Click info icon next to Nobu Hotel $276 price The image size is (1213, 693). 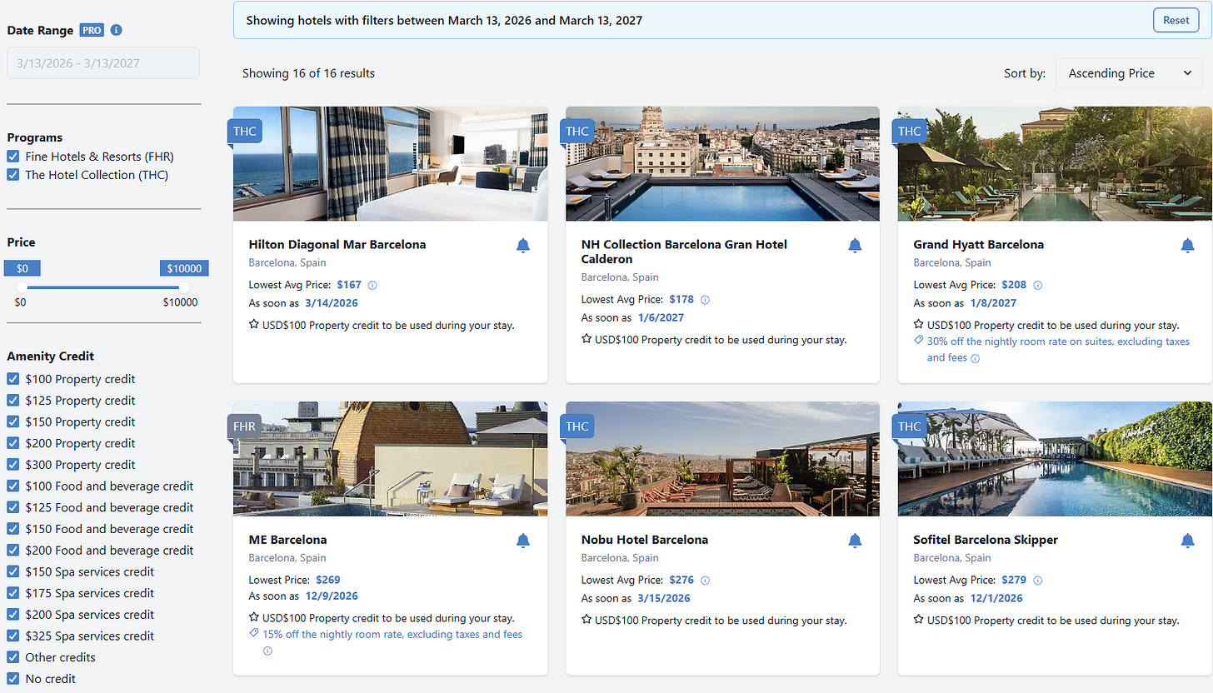[x=705, y=581]
